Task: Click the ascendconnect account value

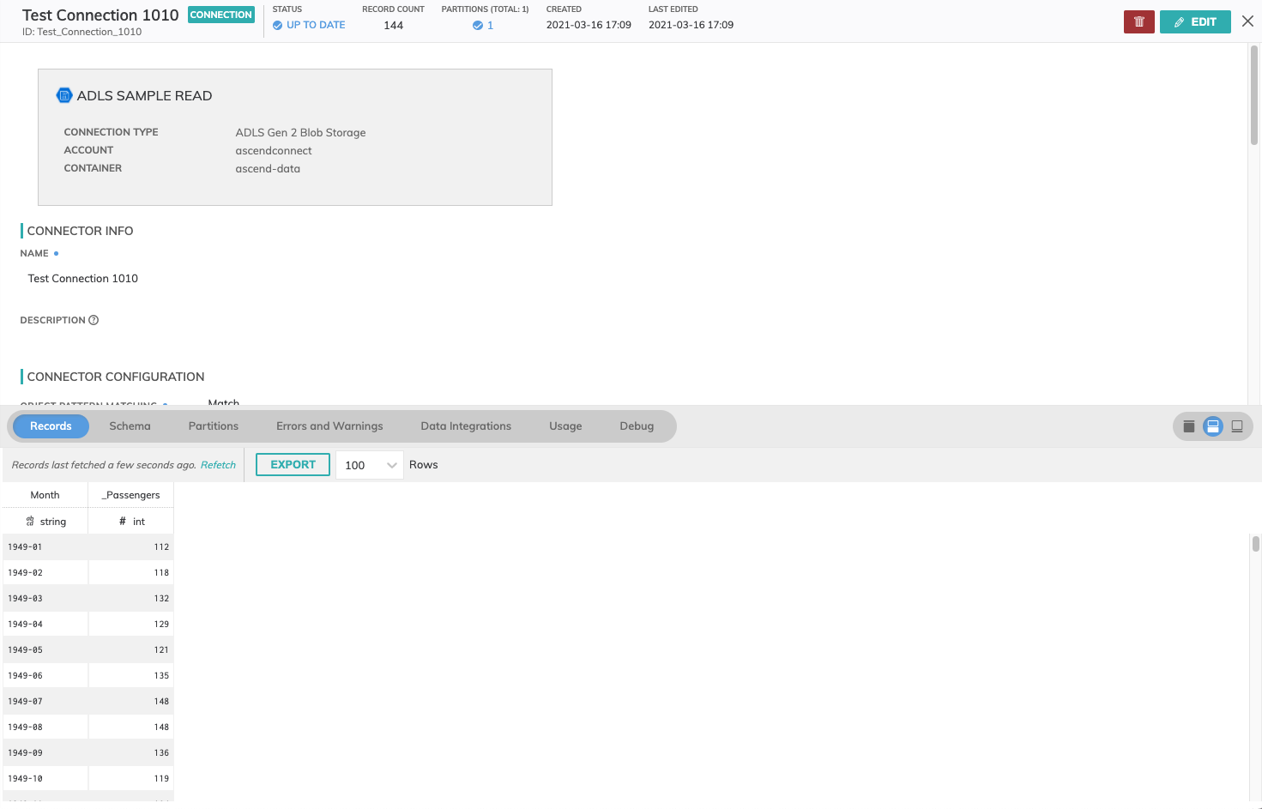Action: pos(273,151)
